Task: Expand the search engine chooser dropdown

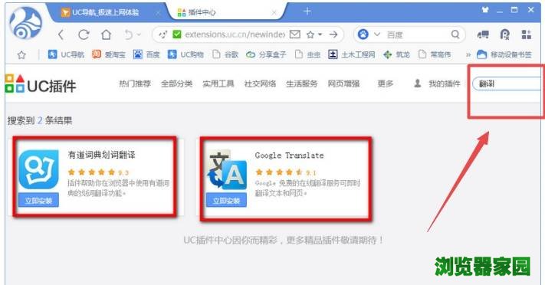Action: pos(377,34)
